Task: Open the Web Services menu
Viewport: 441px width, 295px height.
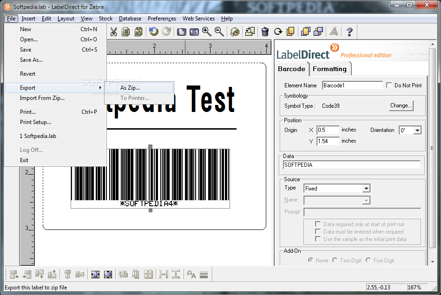Action: (198, 19)
